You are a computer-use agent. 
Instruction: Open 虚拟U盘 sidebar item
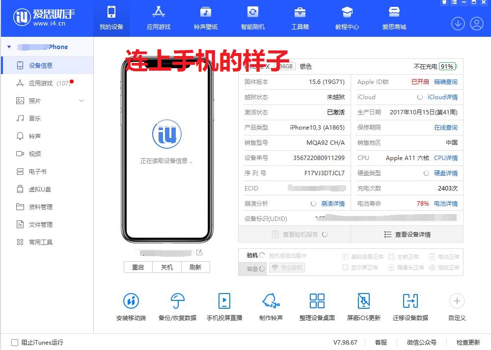(47, 189)
